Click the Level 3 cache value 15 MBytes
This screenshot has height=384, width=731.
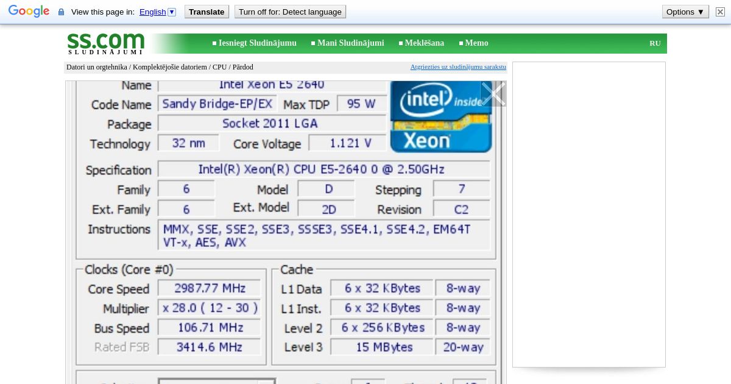[x=382, y=347]
